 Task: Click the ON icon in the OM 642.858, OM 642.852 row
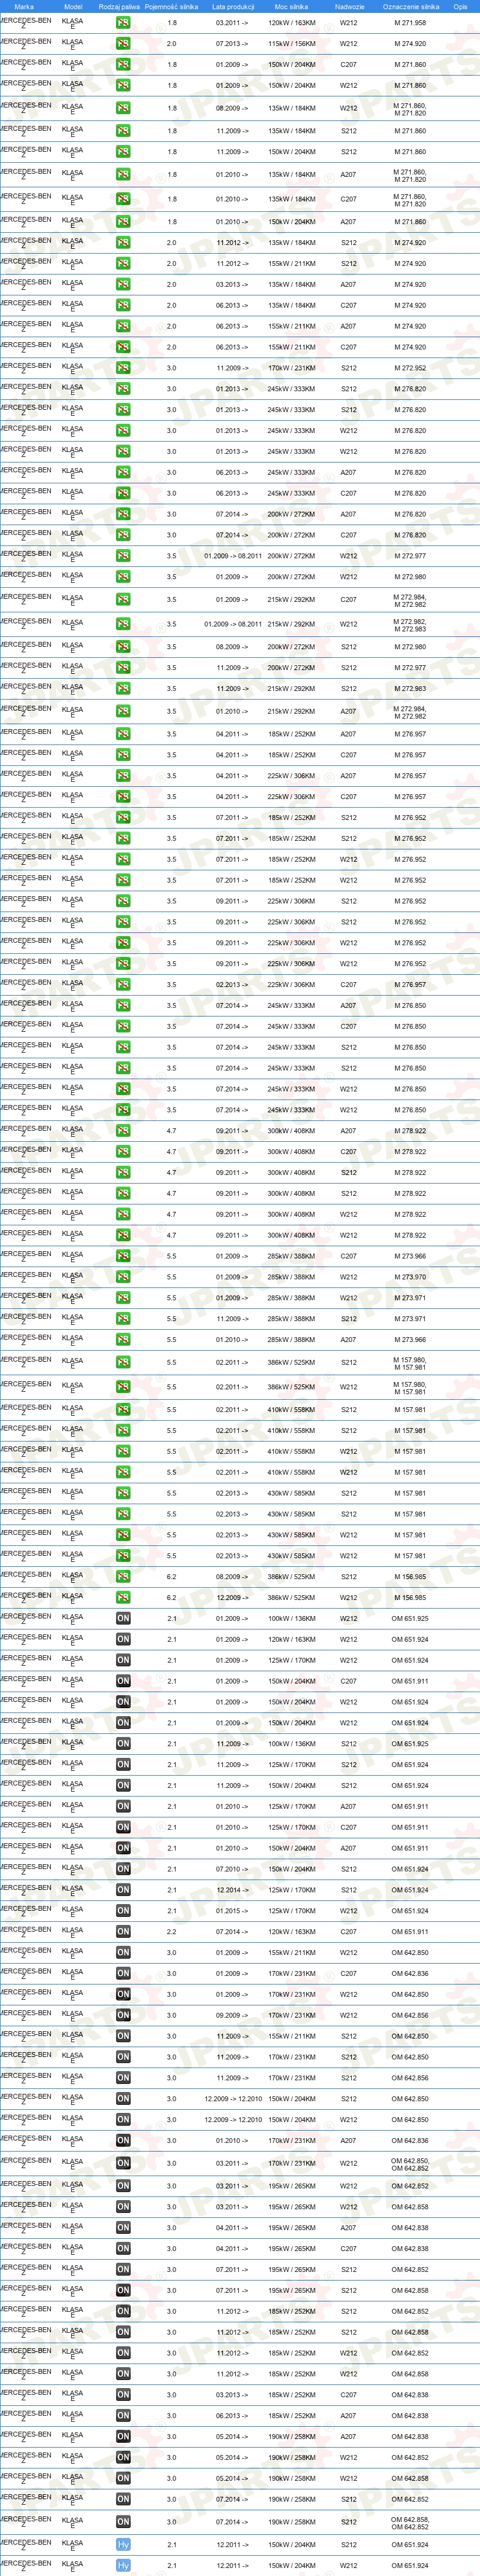coord(123,2522)
